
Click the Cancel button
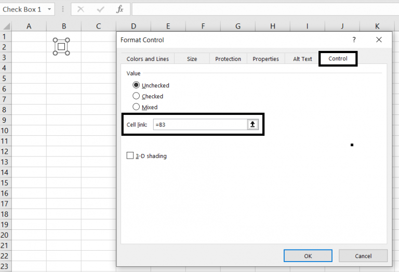coord(363,256)
